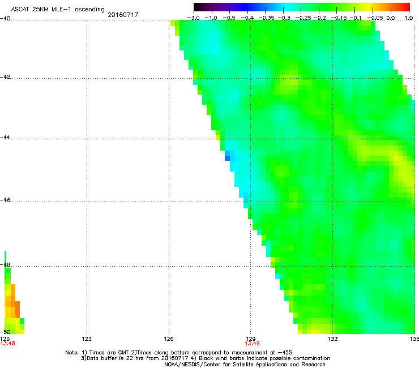419x368 pixels.
Task: Click the 123 longitude label
Action: pos(87,339)
